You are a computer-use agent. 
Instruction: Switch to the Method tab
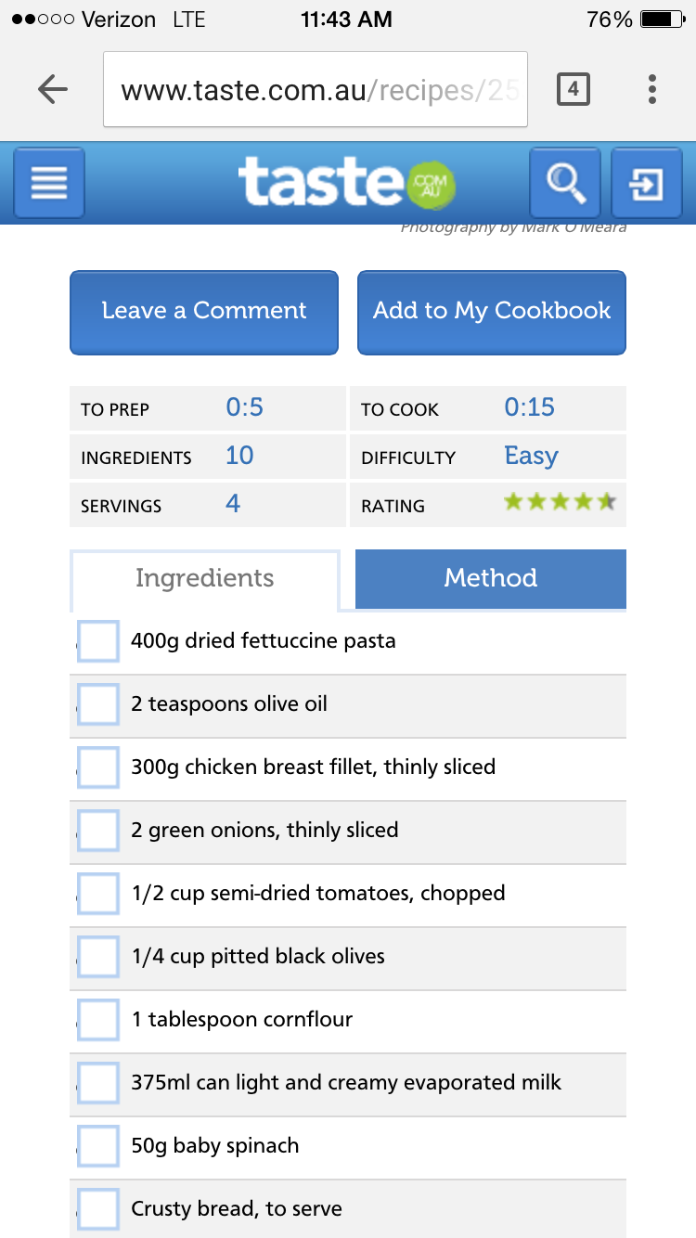(x=490, y=578)
